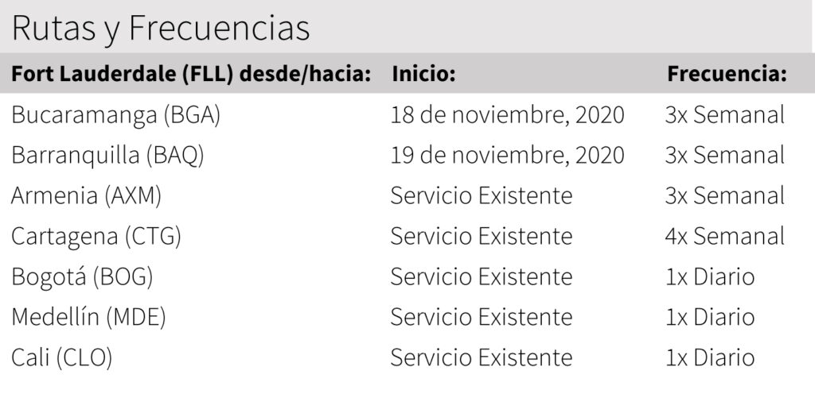Click 'Servicio Existente' in the Armenia row
The height and width of the screenshot is (409, 815).
(x=481, y=195)
